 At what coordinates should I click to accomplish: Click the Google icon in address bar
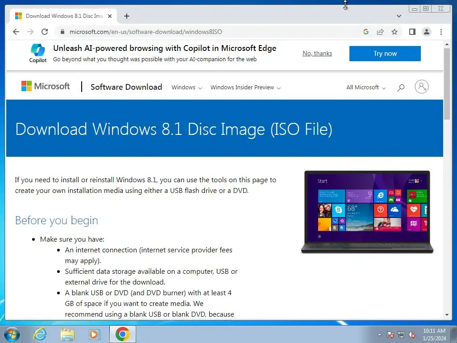366,32
